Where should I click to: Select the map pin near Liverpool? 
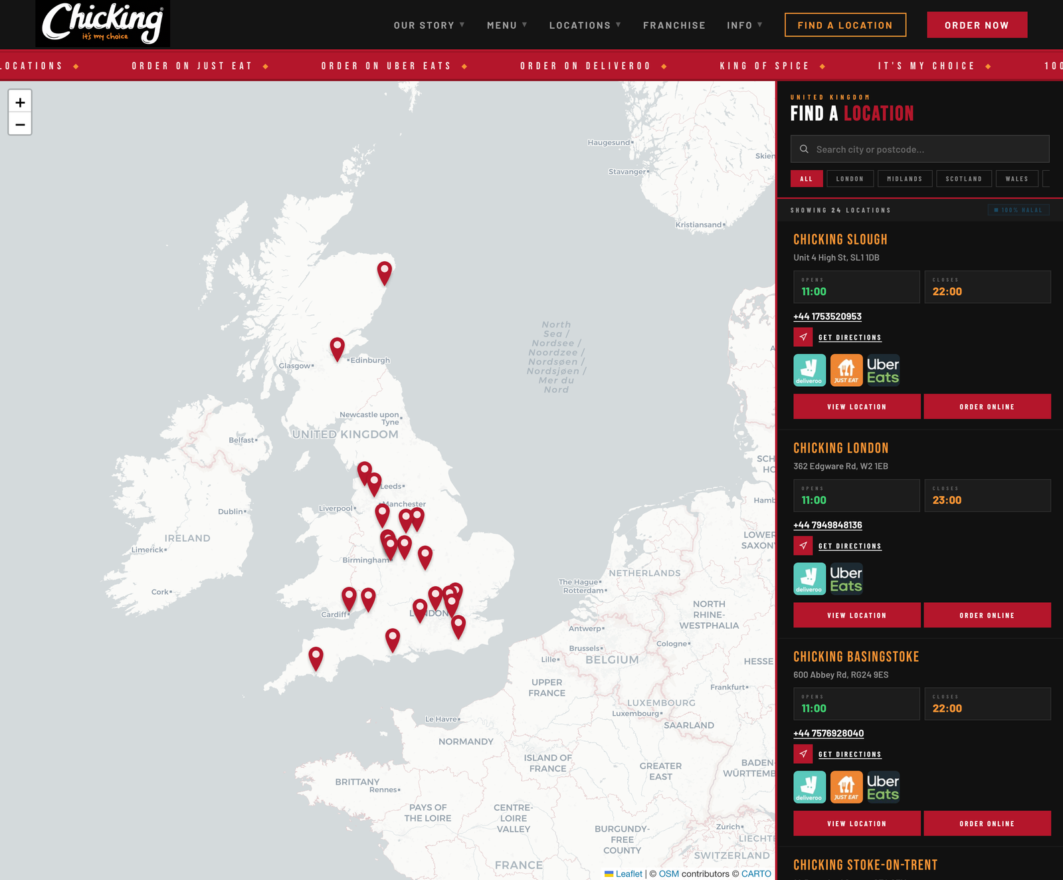[382, 514]
